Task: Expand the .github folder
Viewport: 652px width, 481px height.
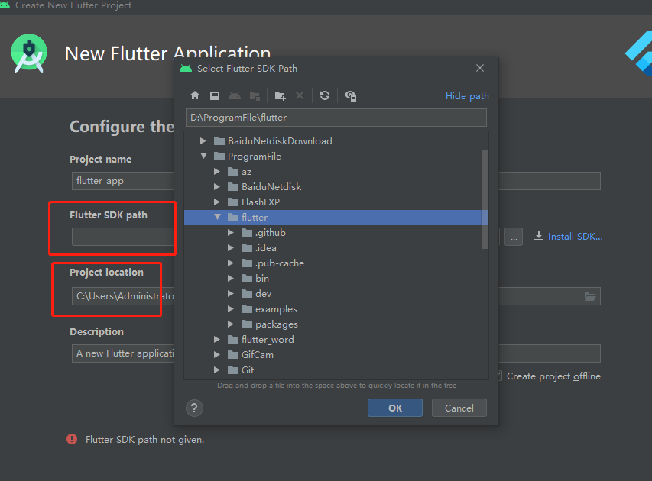Action: point(230,233)
